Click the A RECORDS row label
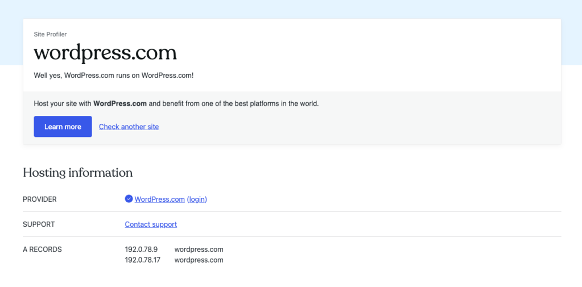 [42, 249]
